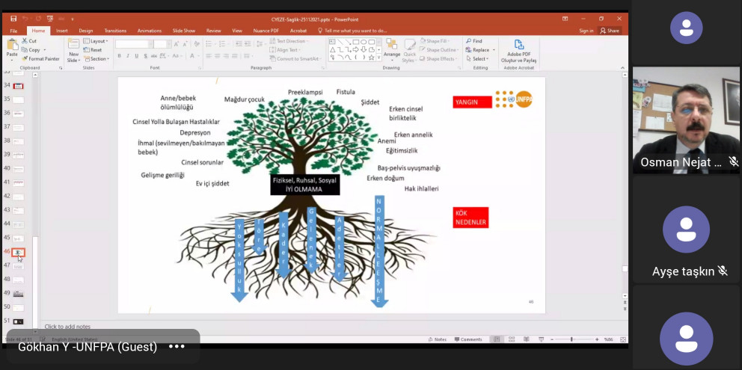
Task: Open the Arrange drawing options
Action: [392, 50]
